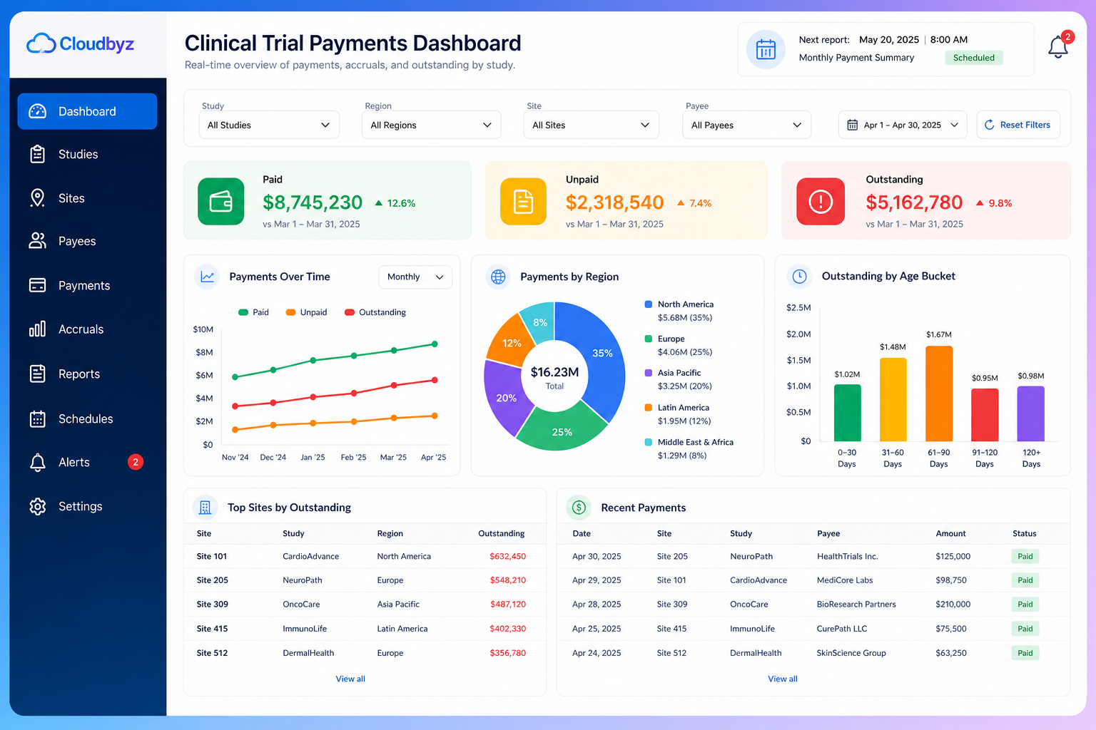Click the line chart icon beside Payments Over Time
This screenshot has width=1096, height=730.
(208, 277)
